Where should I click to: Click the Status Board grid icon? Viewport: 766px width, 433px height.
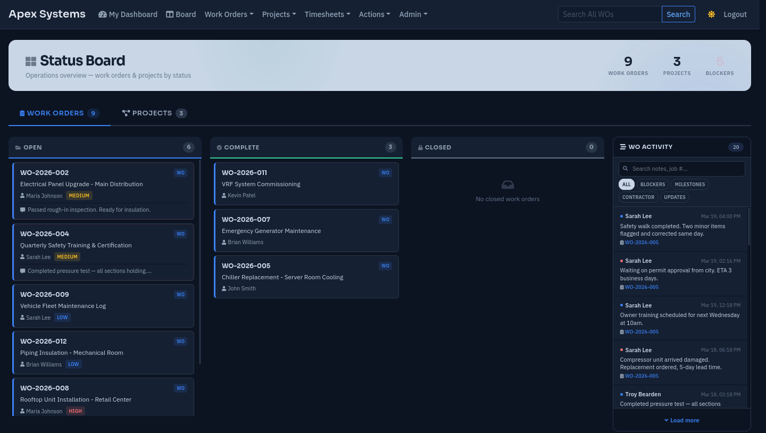click(x=31, y=62)
